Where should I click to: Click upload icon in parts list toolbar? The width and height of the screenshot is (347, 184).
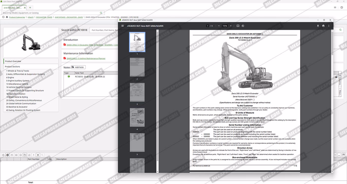click(38, 155)
